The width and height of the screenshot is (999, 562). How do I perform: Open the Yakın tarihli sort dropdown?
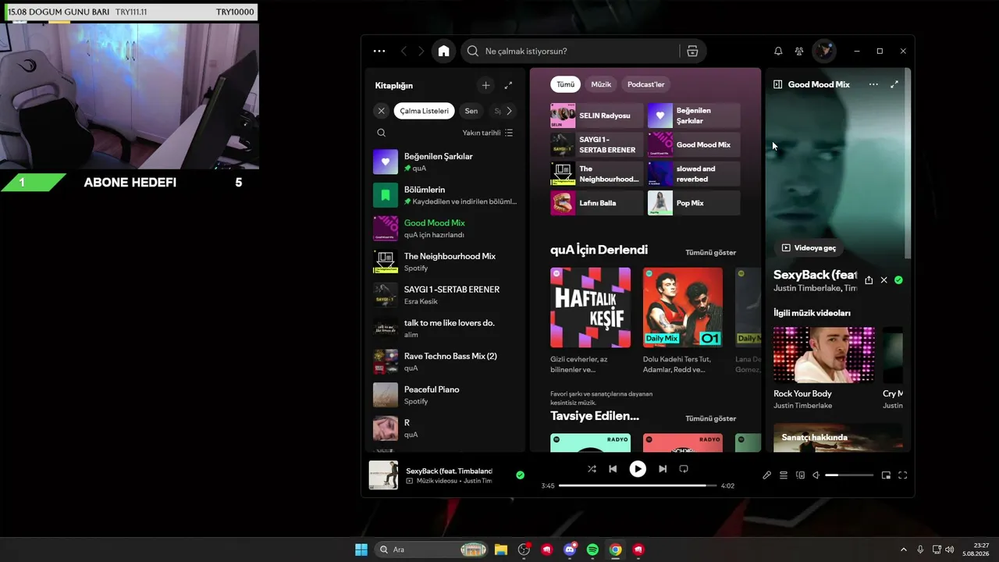point(488,133)
